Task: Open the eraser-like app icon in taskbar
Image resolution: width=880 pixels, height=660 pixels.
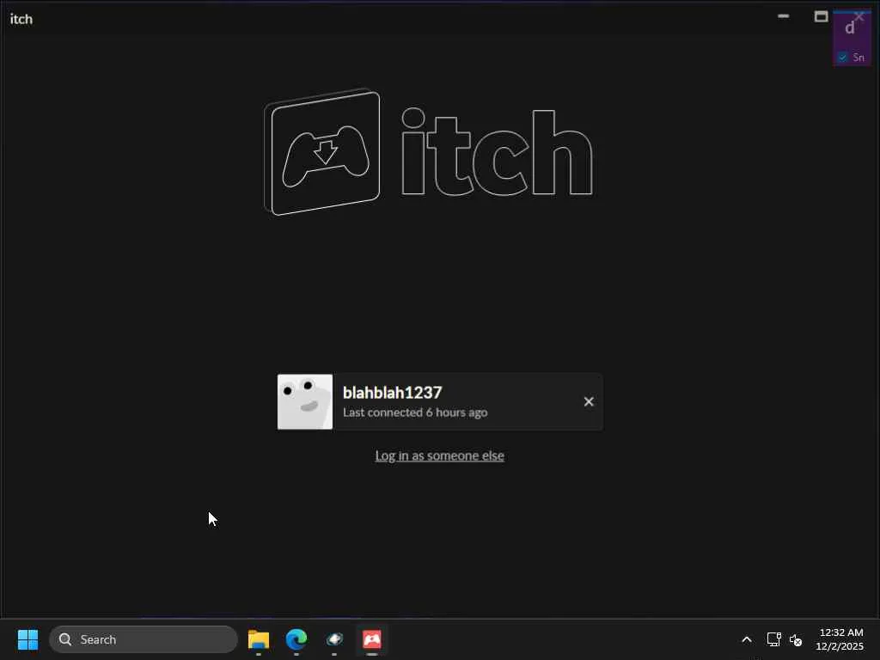Action: 334,639
